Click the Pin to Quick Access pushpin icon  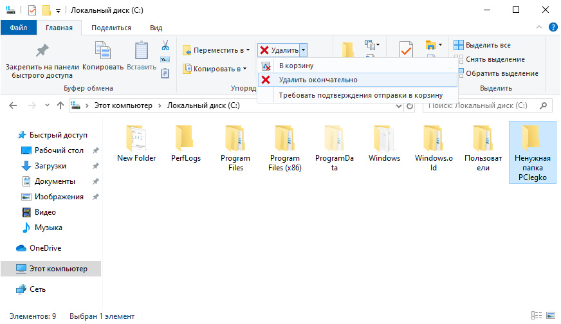(42, 51)
